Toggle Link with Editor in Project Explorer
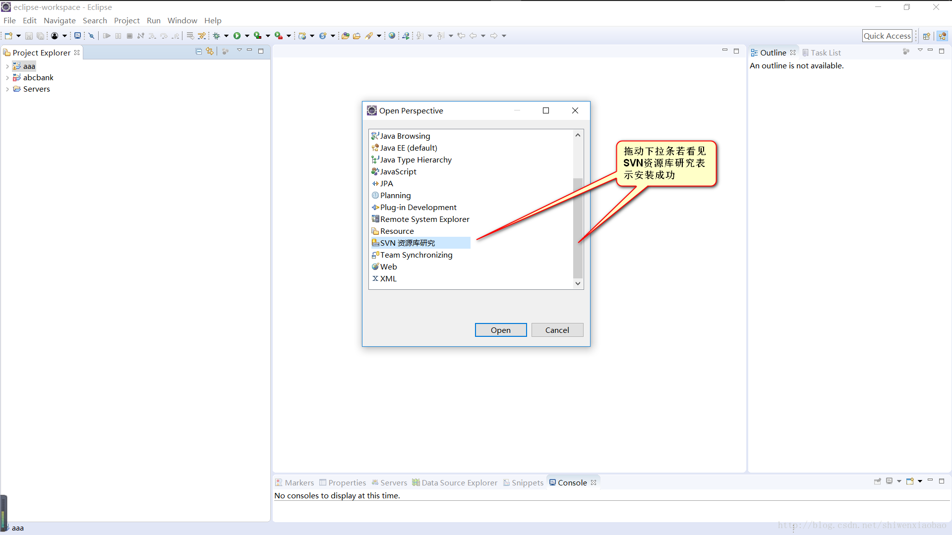The height and width of the screenshot is (535, 952). (210, 51)
